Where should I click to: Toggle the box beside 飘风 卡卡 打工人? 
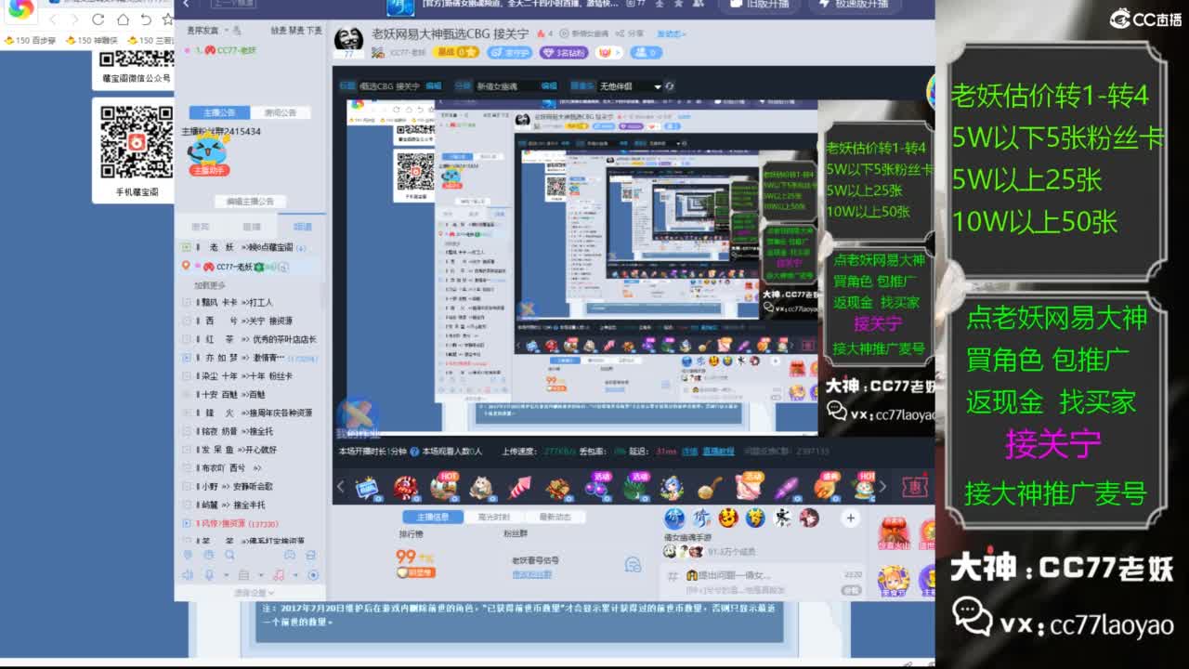point(187,303)
